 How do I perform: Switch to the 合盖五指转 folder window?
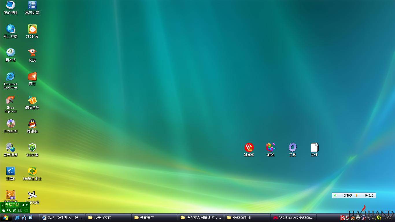108,218
